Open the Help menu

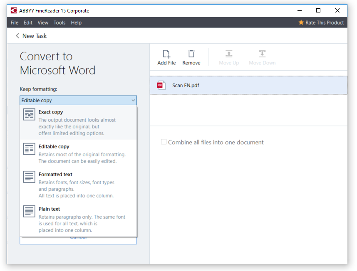click(76, 22)
